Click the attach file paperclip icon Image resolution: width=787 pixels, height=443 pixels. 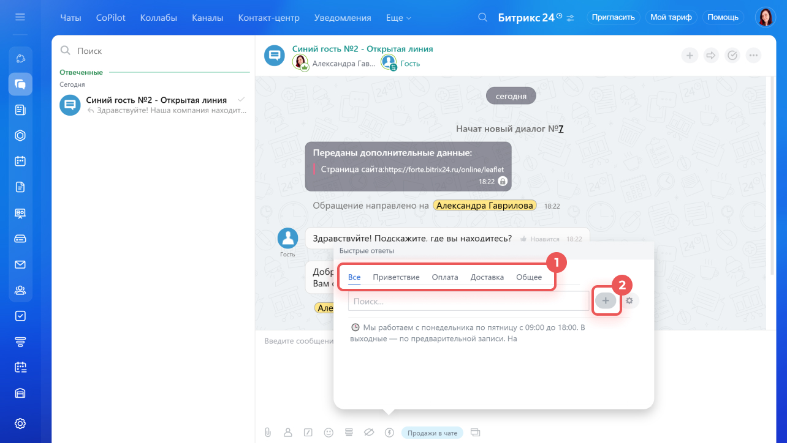pyautogui.click(x=268, y=433)
